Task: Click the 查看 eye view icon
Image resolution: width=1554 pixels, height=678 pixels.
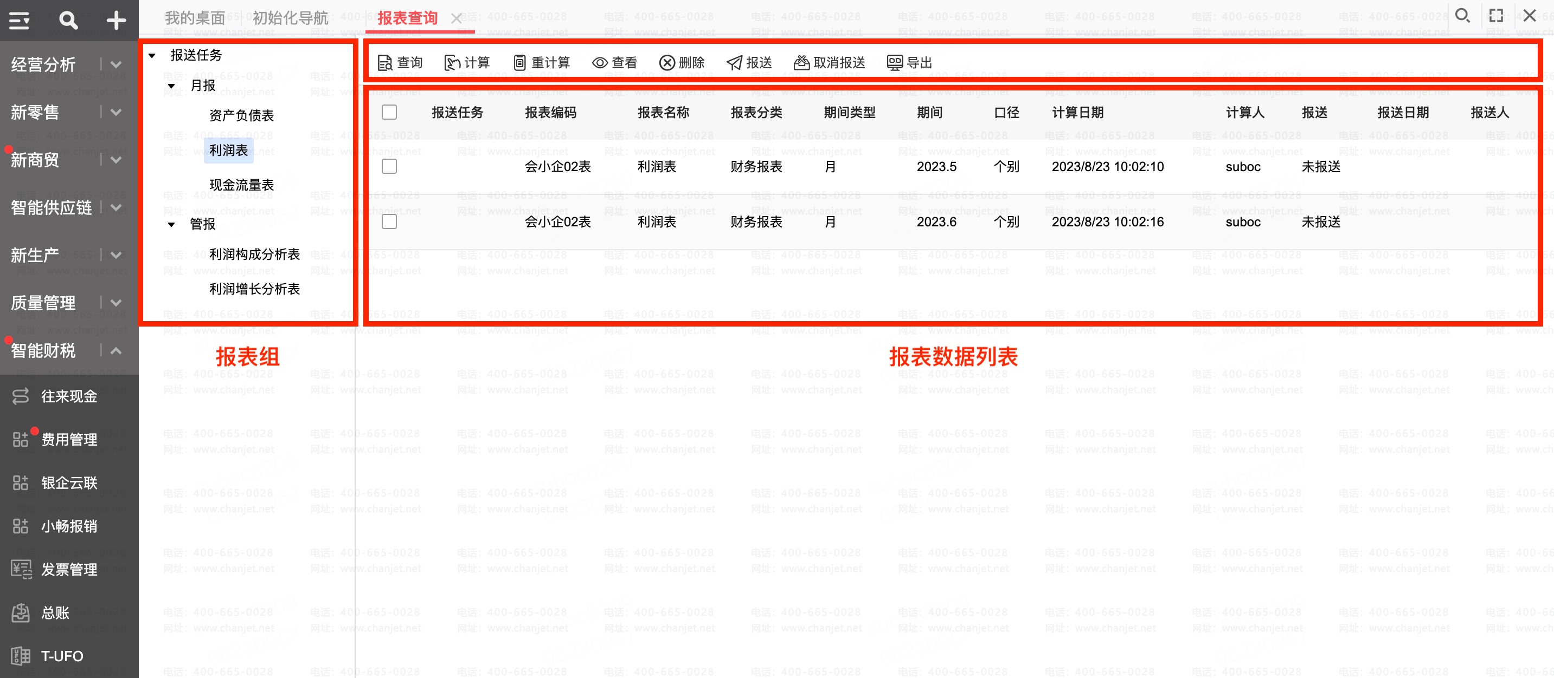Action: tap(600, 63)
